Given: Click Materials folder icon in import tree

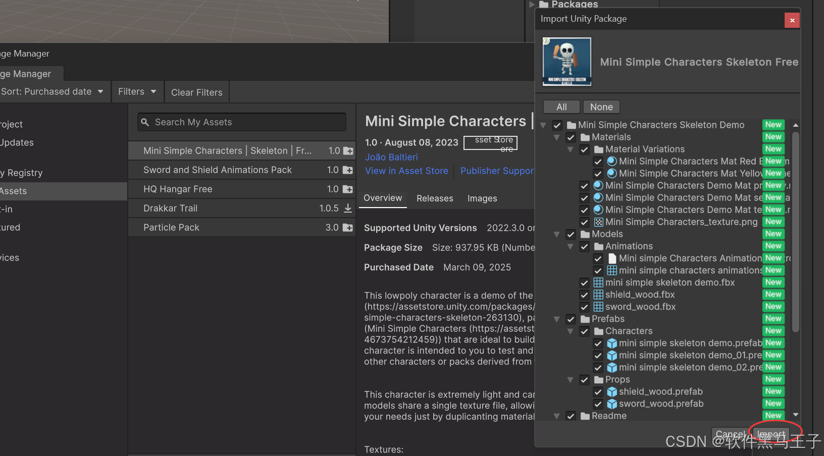Looking at the screenshot, I should tap(585, 137).
